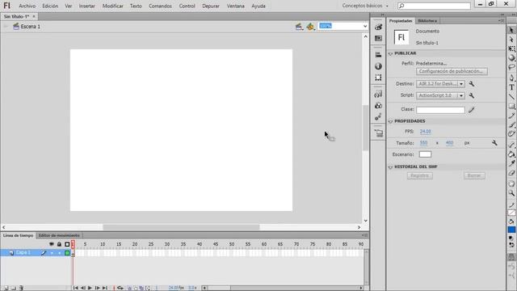Toggle show all layers as outlines

point(67,244)
